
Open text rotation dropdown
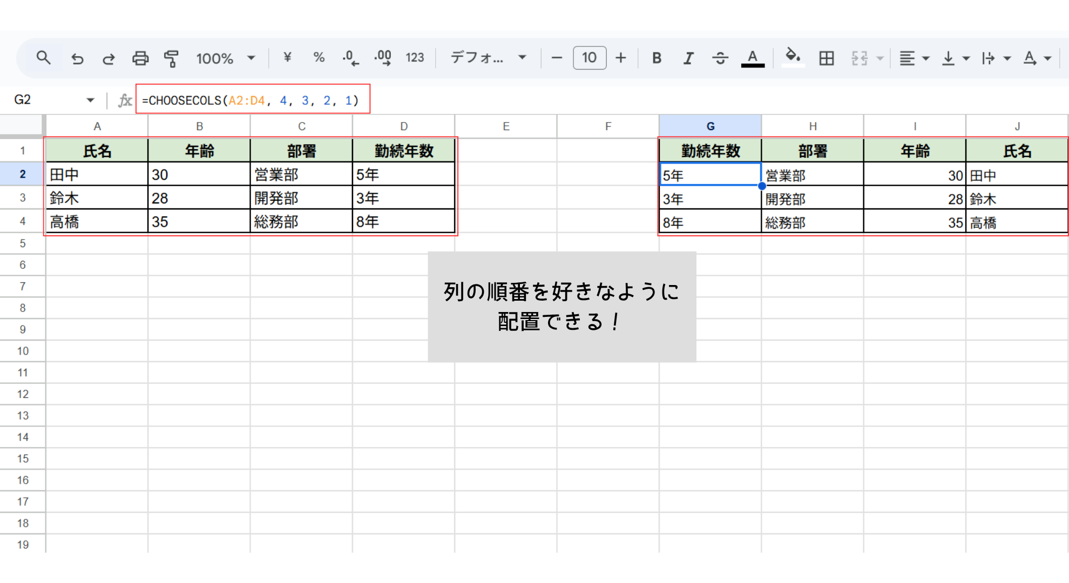(1037, 58)
